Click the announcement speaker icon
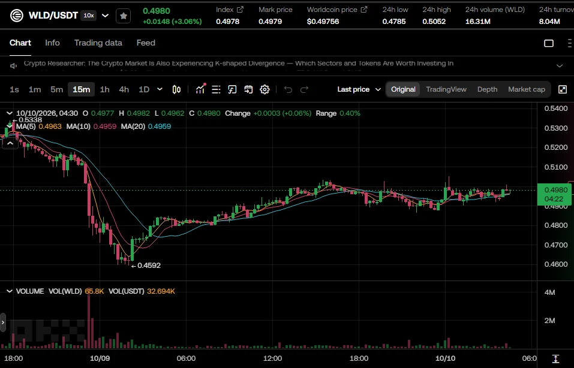The height and width of the screenshot is (368, 574). click(14, 66)
